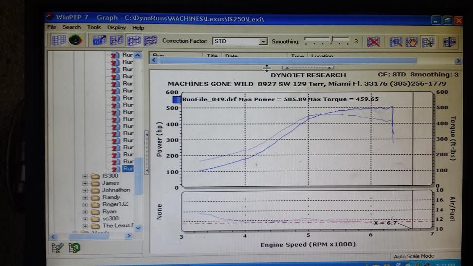
Task: Open the File menu
Action: click(52, 27)
